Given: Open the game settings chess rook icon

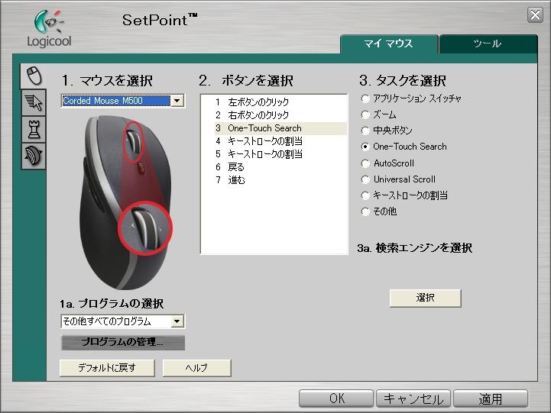Looking at the screenshot, I should click(34, 130).
